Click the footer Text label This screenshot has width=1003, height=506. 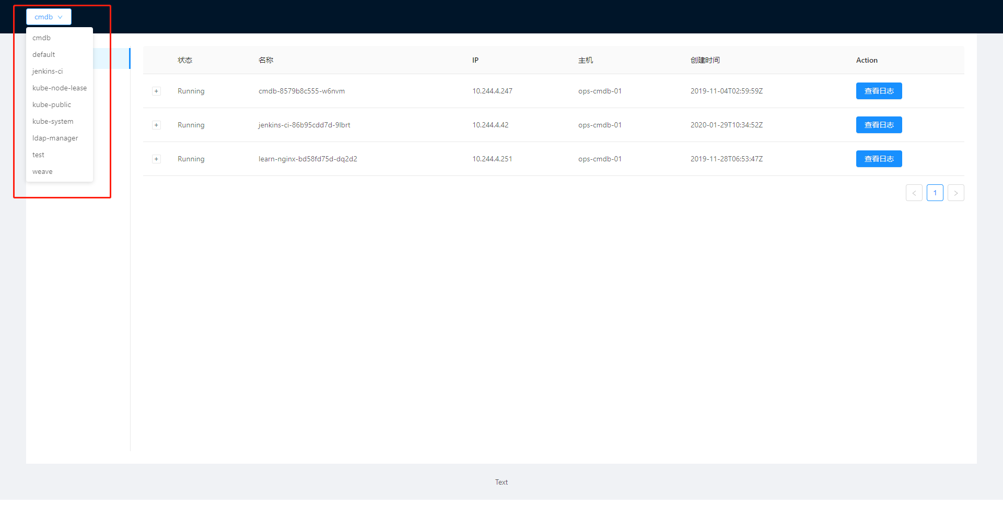(x=501, y=482)
